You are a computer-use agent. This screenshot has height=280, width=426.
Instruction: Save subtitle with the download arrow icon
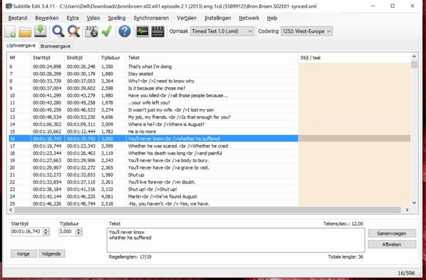pos(40,31)
